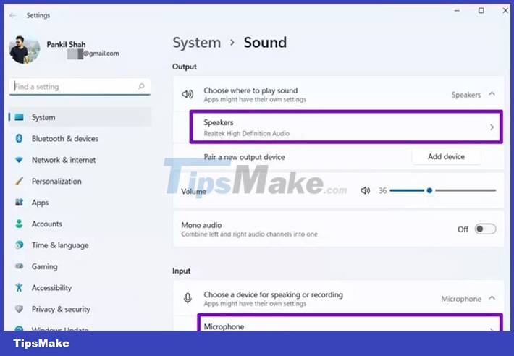Click the search magnifier icon
Screen dimensions: 514x356
coord(141,86)
